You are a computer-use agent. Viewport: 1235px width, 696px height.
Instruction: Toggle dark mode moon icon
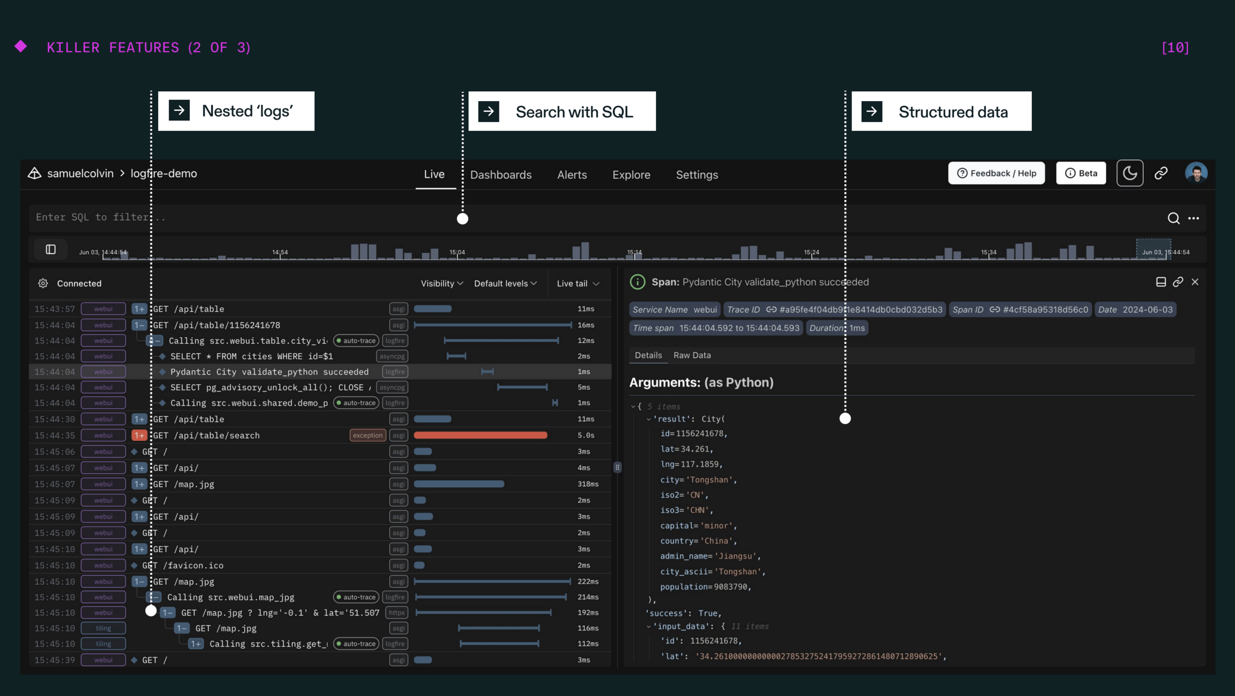(x=1129, y=173)
